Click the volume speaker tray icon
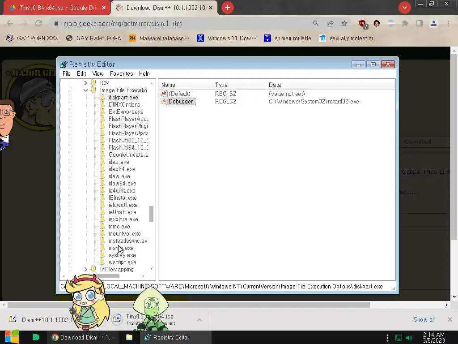Image resolution: width=458 pixels, height=344 pixels. (409, 338)
